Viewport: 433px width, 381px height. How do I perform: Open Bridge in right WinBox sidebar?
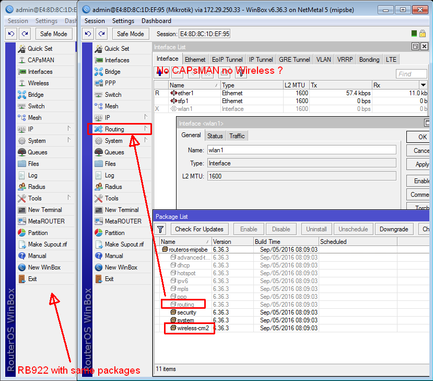click(x=112, y=72)
